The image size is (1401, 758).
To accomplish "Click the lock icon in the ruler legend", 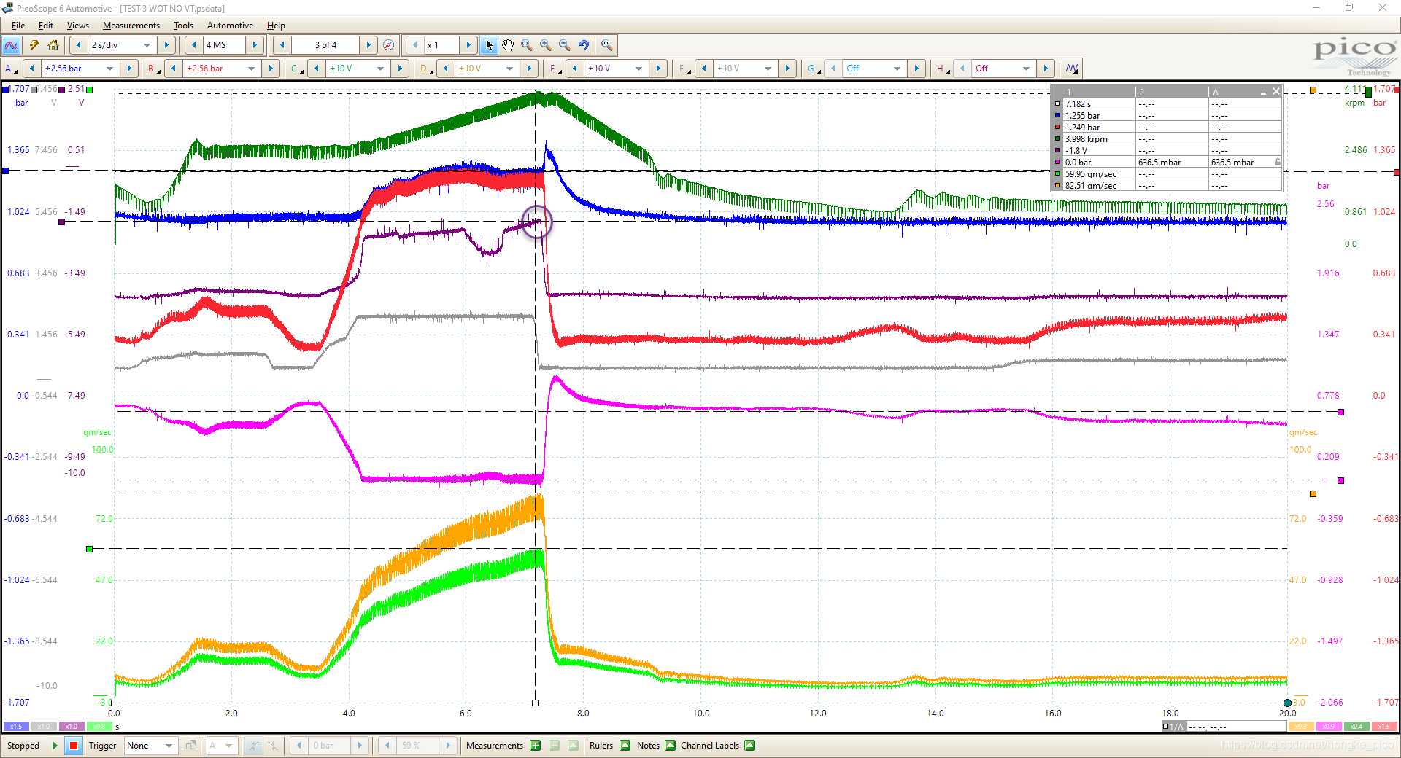I will point(1277,162).
